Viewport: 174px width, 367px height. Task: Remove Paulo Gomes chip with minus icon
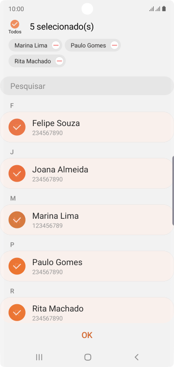[114, 45]
